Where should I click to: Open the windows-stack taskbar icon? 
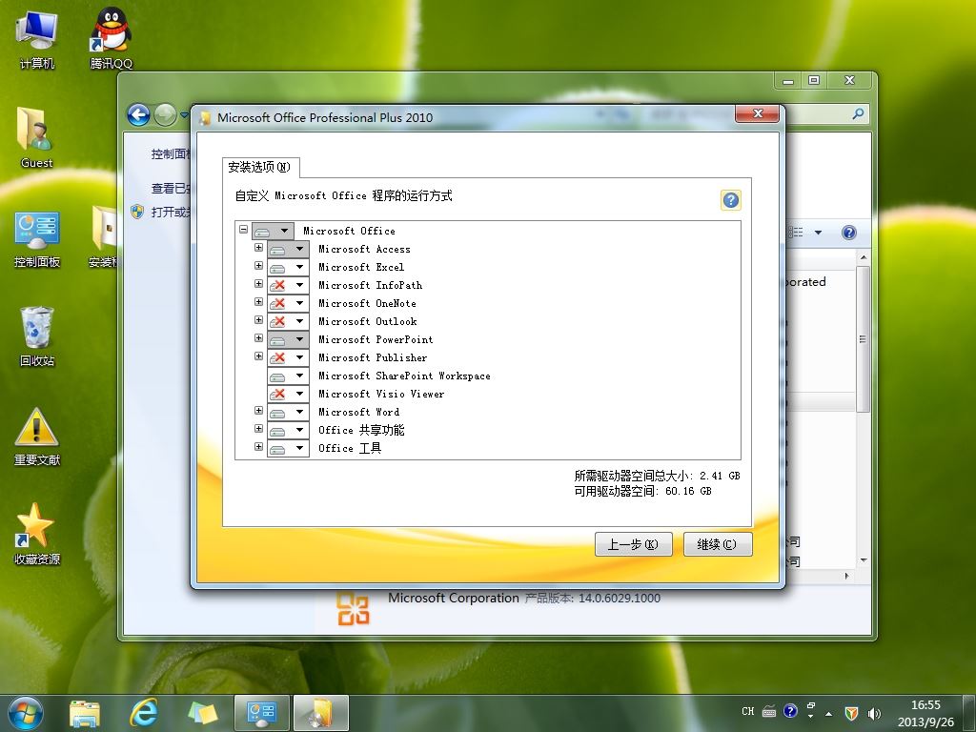click(x=203, y=714)
